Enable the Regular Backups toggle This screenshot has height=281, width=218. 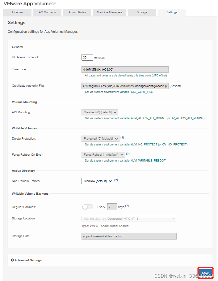pos(87,207)
